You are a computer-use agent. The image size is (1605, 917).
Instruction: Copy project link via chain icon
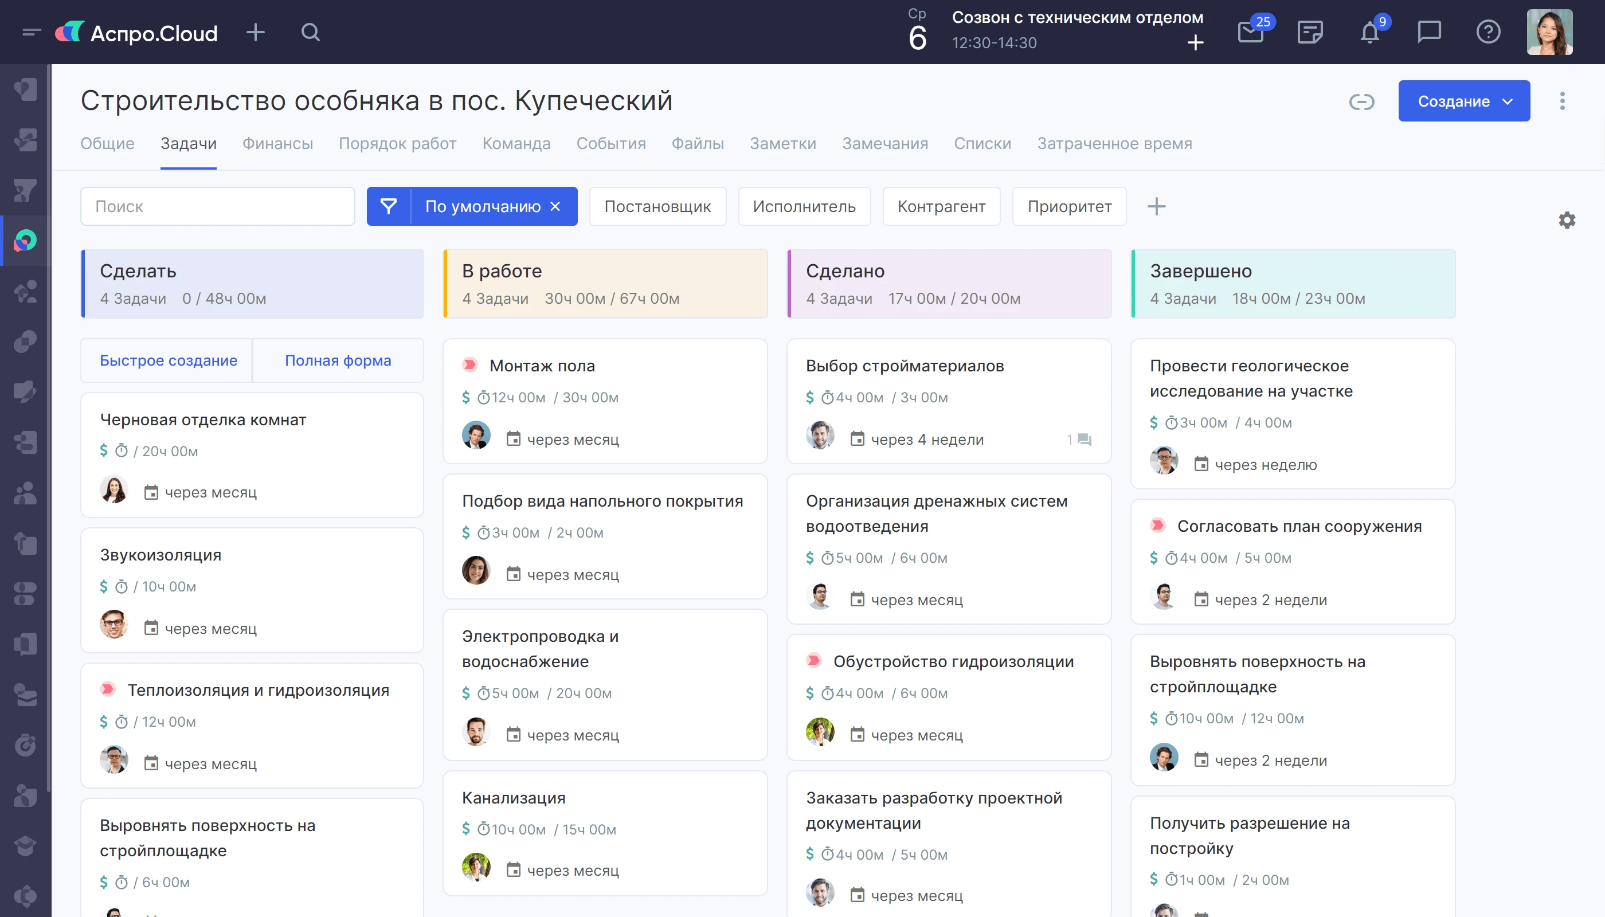click(1361, 101)
